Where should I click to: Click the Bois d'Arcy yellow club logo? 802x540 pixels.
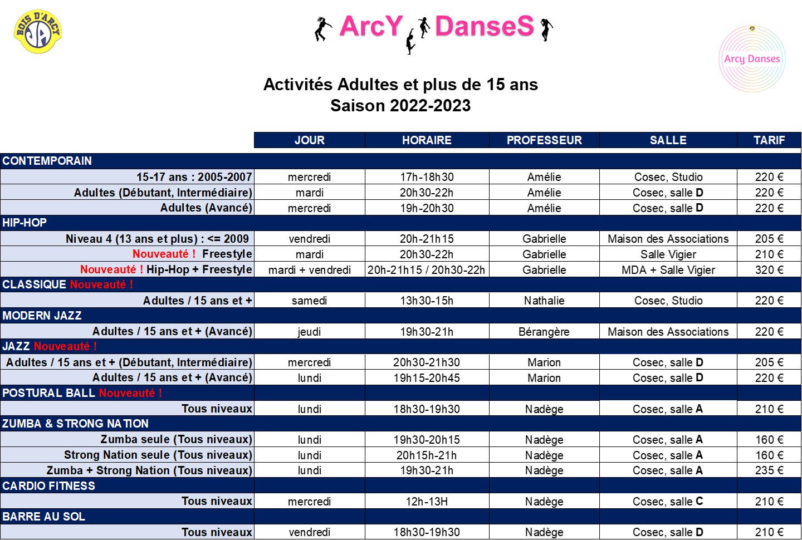tap(37, 32)
